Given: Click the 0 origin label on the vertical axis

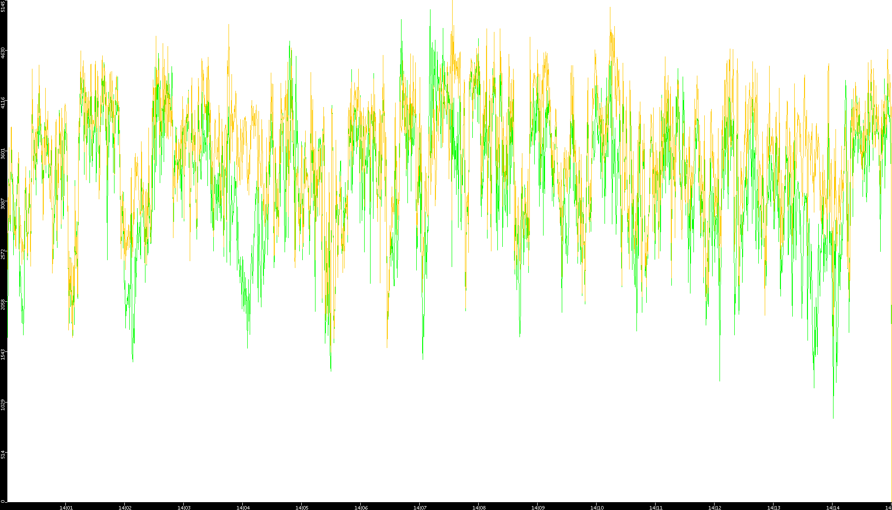Looking at the screenshot, I should (3, 501).
